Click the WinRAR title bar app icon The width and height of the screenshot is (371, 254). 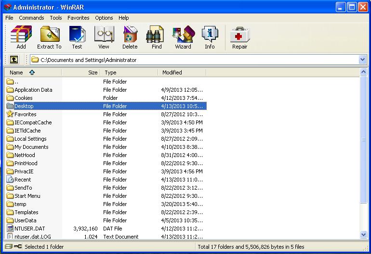(x=8, y=7)
